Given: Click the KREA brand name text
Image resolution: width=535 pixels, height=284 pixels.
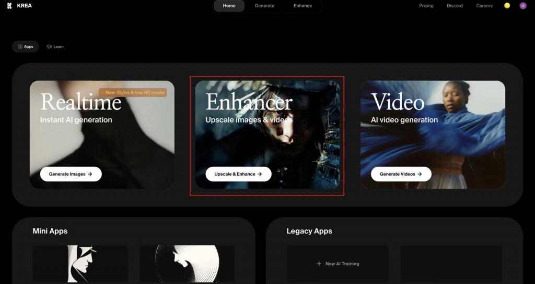Looking at the screenshot, I should click(x=24, y=6).
